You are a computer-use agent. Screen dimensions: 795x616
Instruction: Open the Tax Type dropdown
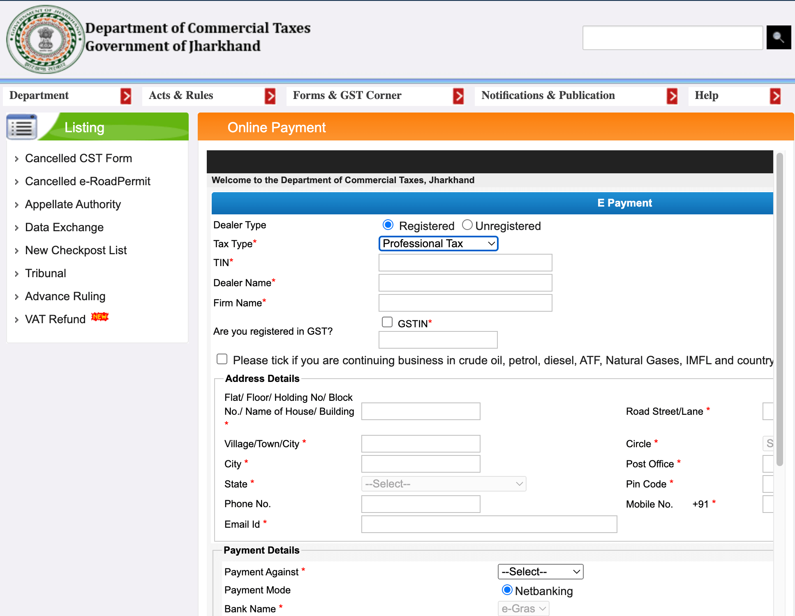(438, 244)
